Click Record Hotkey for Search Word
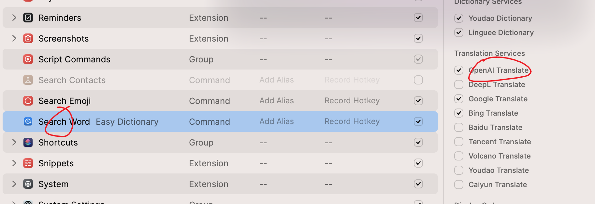 [352, 121]
